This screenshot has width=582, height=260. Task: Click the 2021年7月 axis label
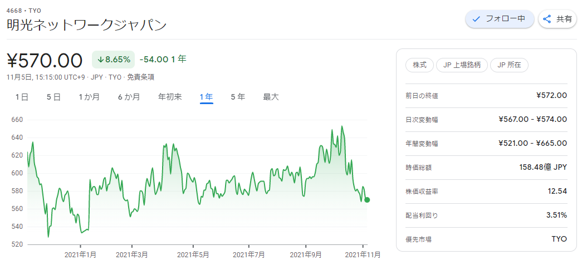(x=248, y=255)
